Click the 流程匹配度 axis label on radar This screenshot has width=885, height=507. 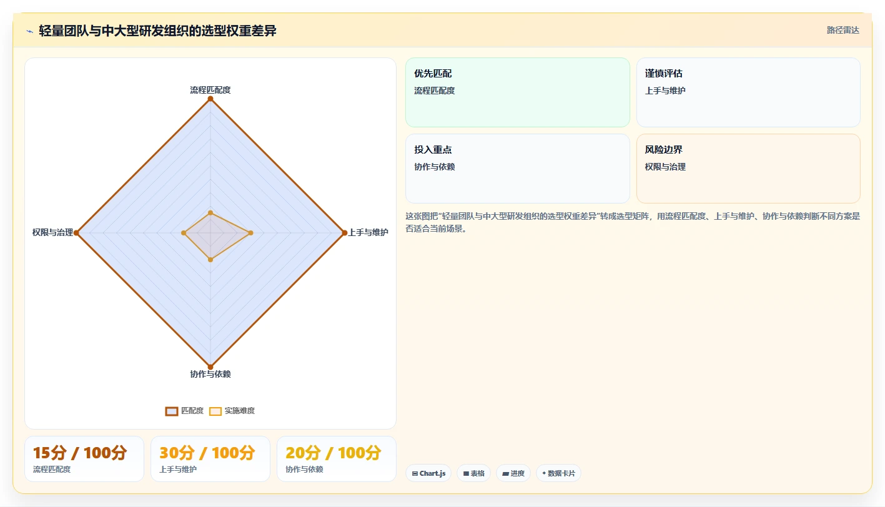tap(210, 90)
